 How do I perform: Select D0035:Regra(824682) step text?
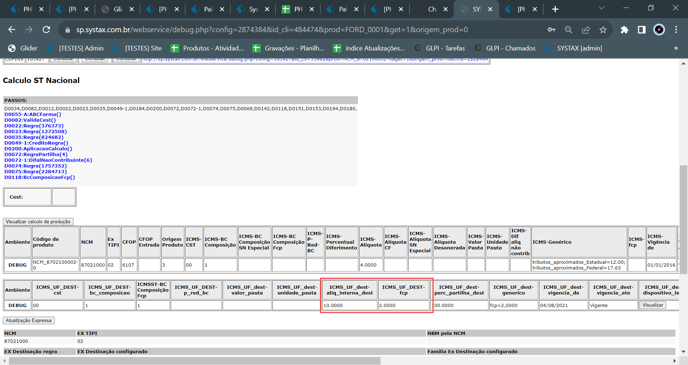click(34, 137)
